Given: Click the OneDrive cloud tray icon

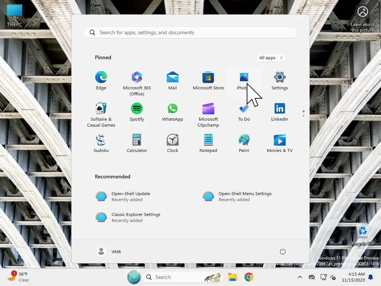Looking at the screenshot, I should coord(312,277).
